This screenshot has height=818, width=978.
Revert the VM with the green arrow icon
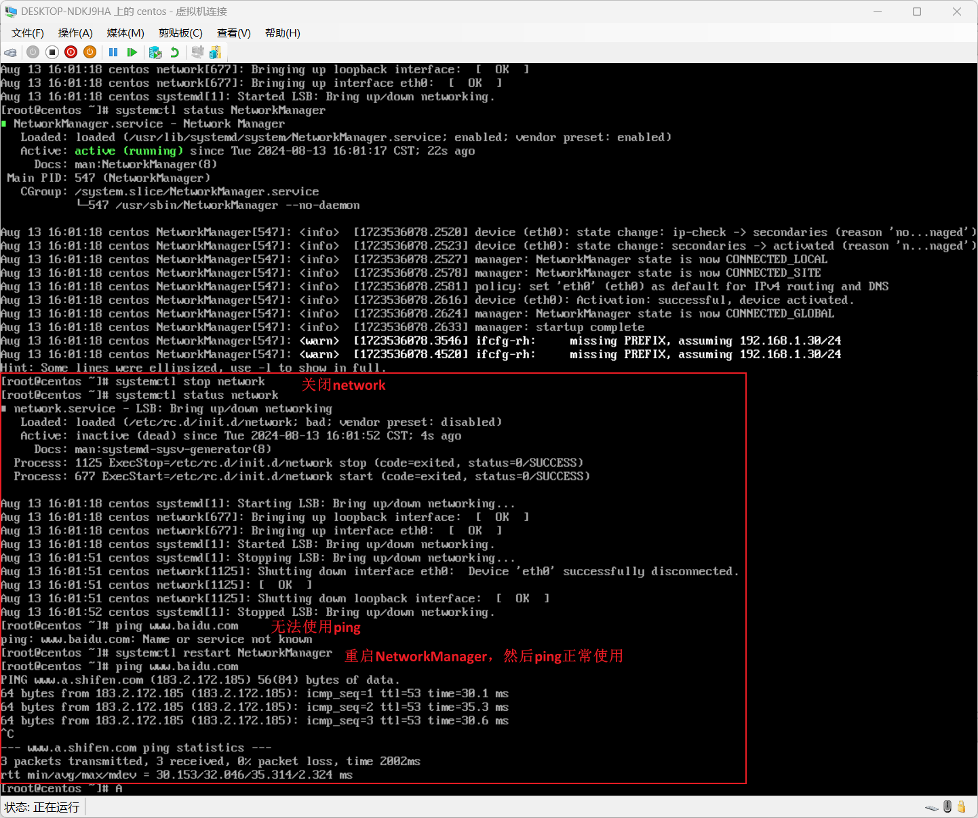(174, 52)
